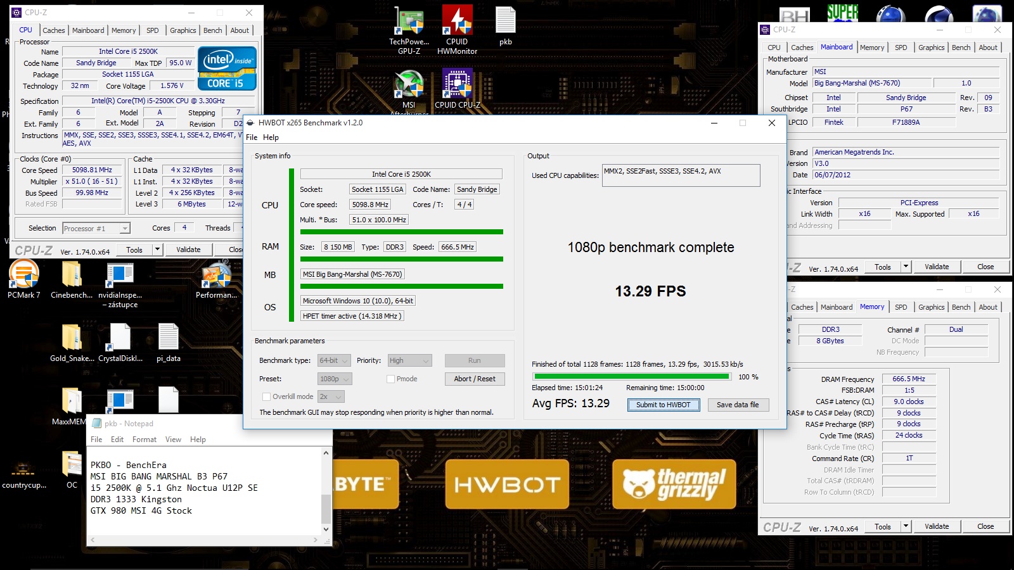Switch to SPD tab in Mainboard CPU-Z window

tap(901, 47)
